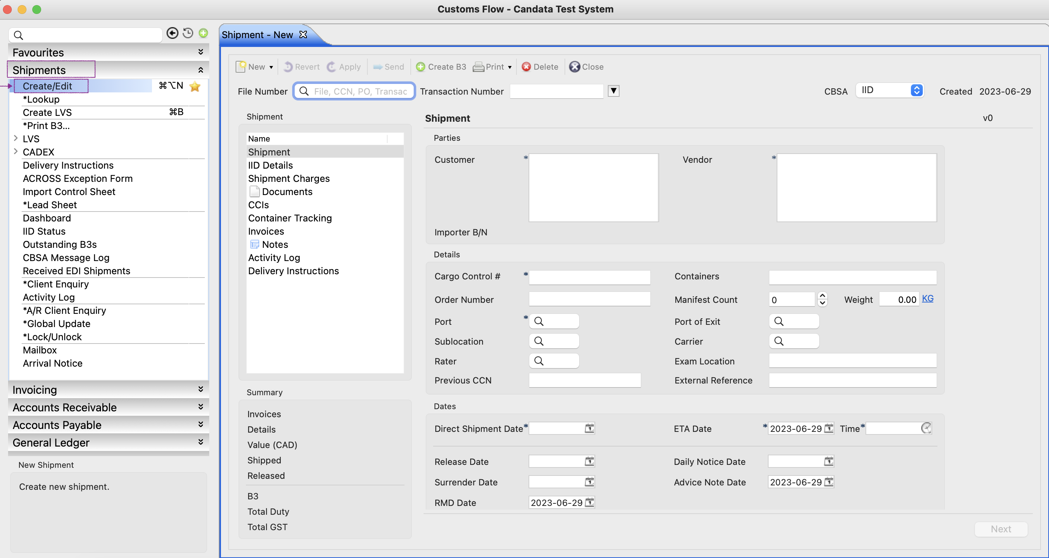Click the Close toolbar button
This screenshot has height=558, width=1049.
click(587, 67)
